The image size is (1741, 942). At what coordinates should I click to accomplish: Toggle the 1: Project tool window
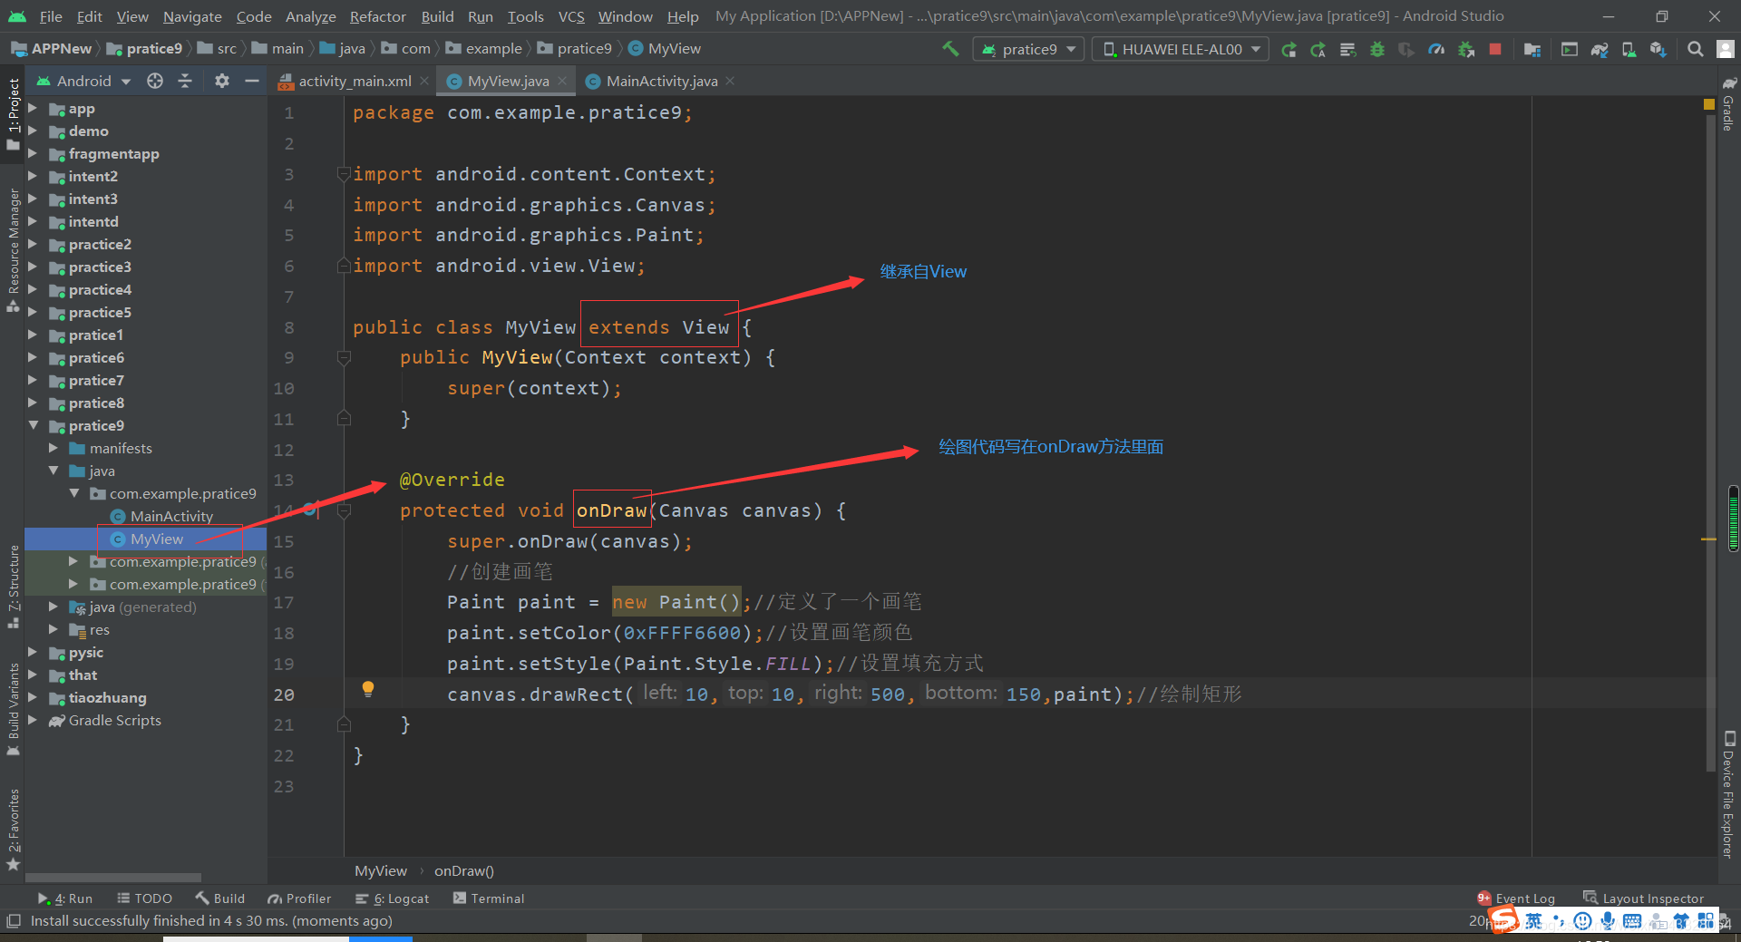13,113
